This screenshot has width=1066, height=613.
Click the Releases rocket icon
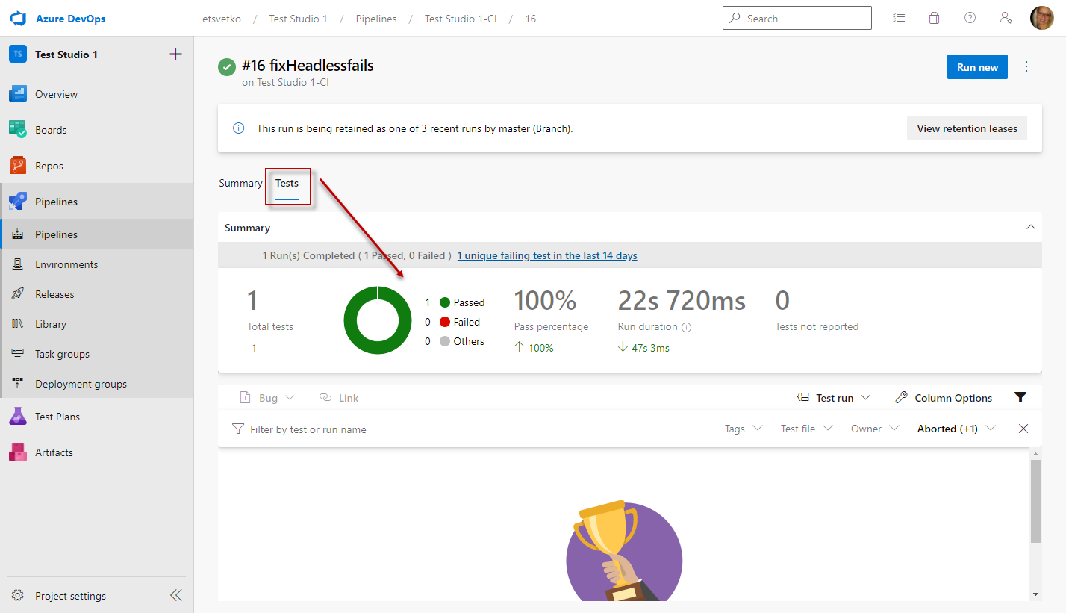(x=18, y=294)
